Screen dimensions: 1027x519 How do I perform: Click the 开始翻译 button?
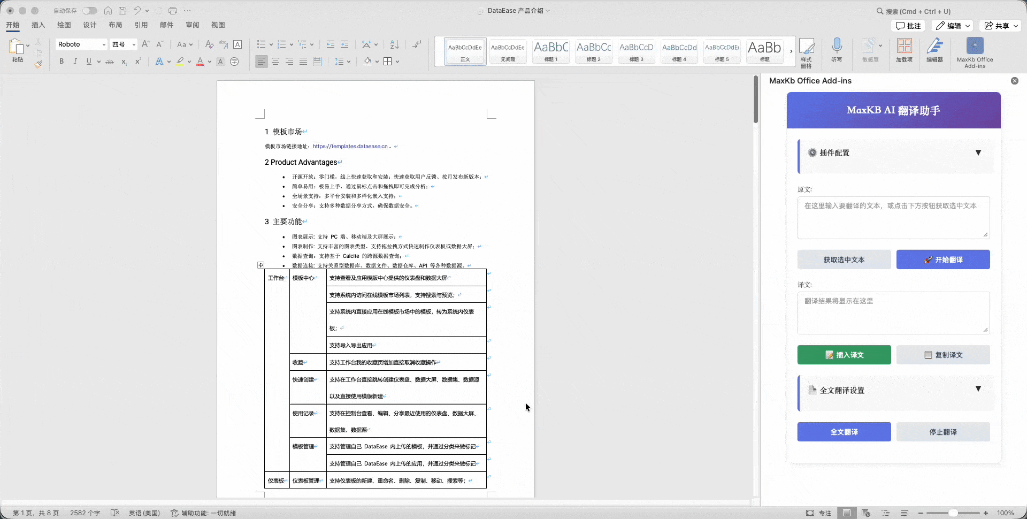click(x=943, y=259)
